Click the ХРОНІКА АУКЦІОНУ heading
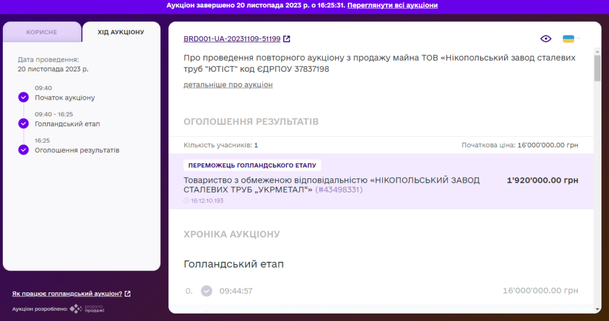 coord(232,234)
